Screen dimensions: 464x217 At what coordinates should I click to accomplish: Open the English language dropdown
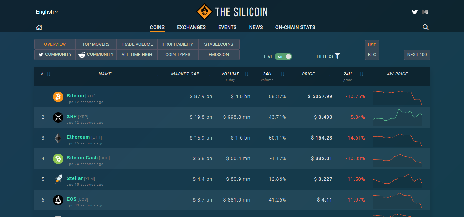coord(47,12)
